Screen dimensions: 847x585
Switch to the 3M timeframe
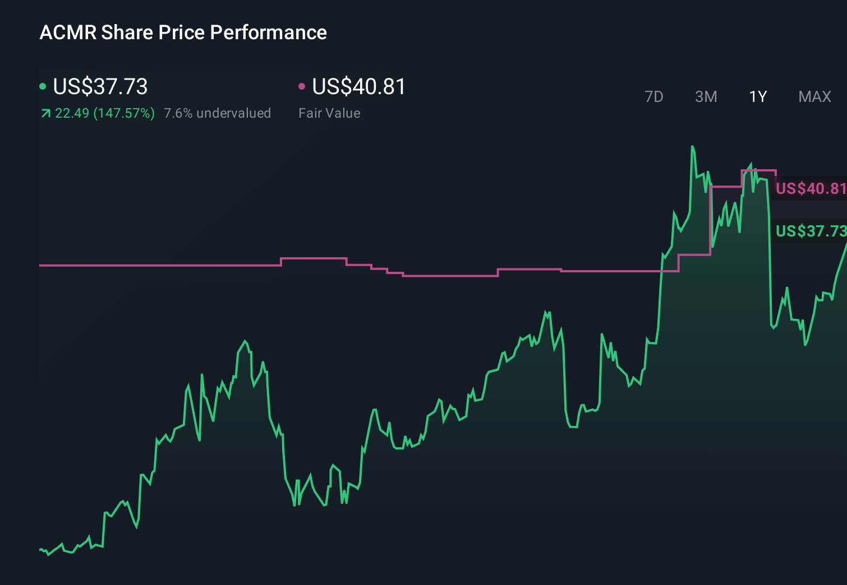coord(706,96)
